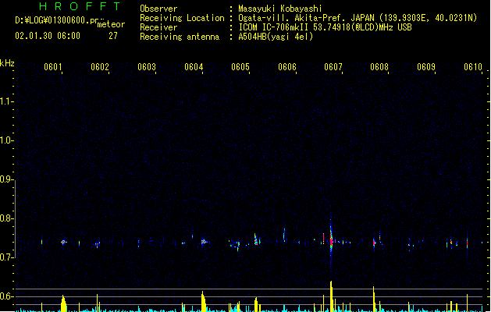491x312 pixels.
Task: Click the kHz axis unit label
Action: [x=7, y=63]
